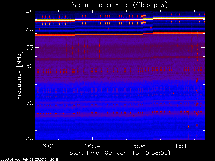Viewport: 215px width, 161px height.
Task: Click the 'Start Time (03-Jan-15 15:58:55)' label
Action: click(x=120, y=153)
